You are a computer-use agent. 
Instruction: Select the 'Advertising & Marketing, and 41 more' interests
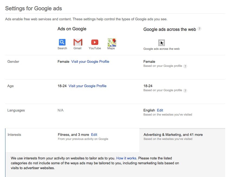(173, 135)
